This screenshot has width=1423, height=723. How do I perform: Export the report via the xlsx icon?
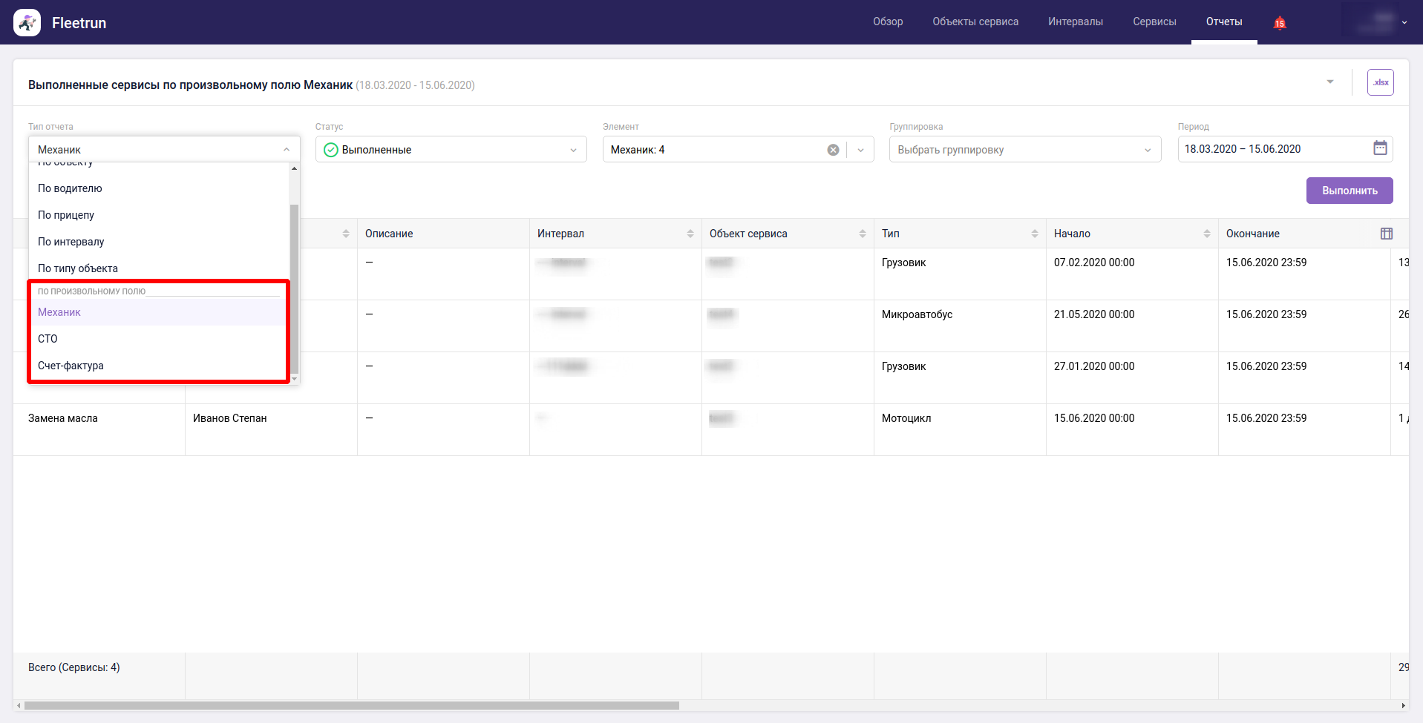pyautogui.click(x=1380, y=82)
